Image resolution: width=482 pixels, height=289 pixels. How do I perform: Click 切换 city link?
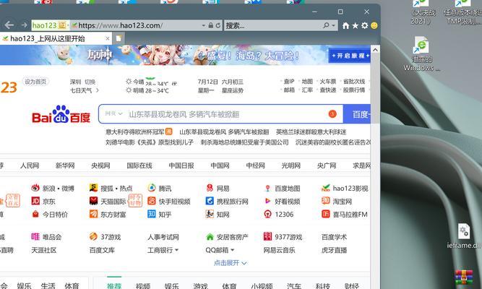coord(90,82)
